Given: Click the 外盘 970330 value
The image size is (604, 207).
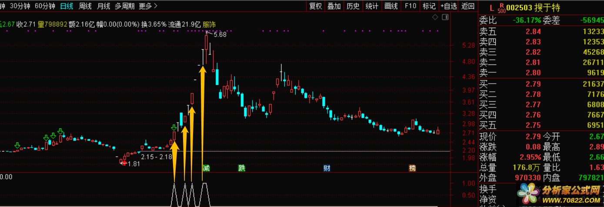Looking at the screenshot, I should [x=527, y=178].
